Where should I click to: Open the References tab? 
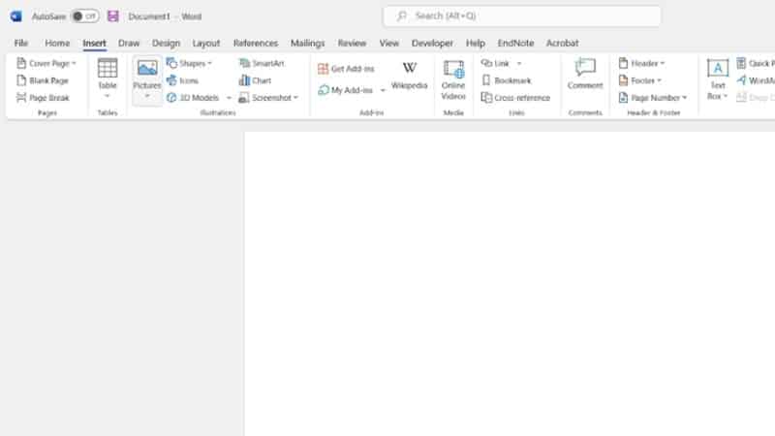click(x=255, y=43)
